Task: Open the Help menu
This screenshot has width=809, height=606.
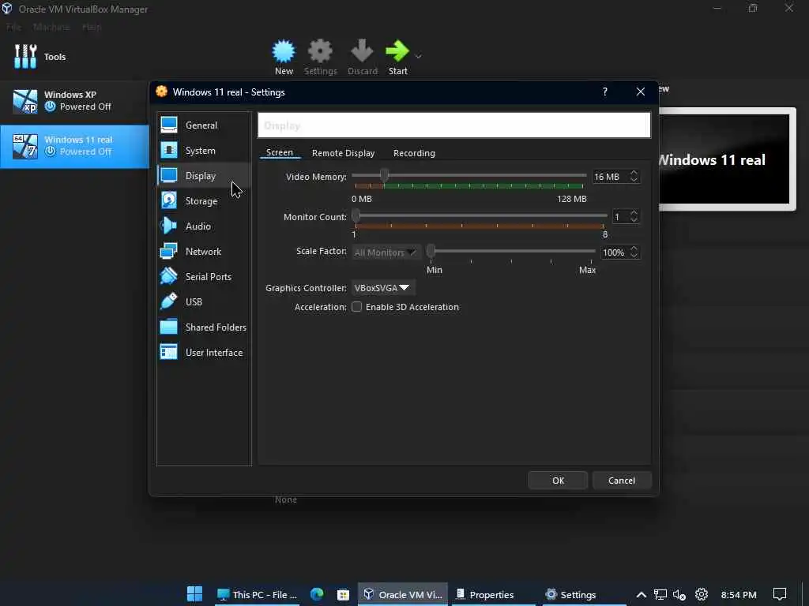Action: [92, 27]
